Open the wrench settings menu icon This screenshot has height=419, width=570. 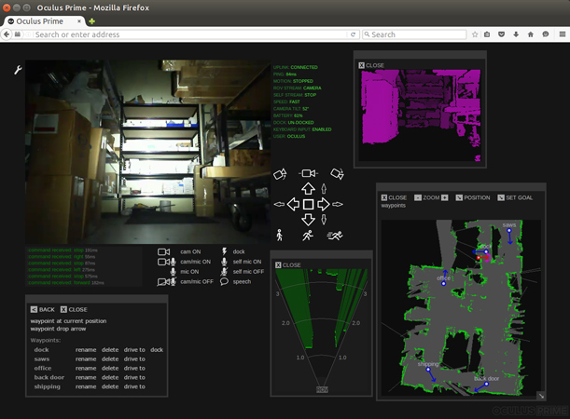18,70
